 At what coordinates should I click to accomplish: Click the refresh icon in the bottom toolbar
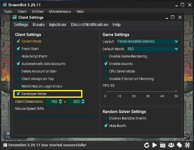pyautogui.click(x=147, y=145)
